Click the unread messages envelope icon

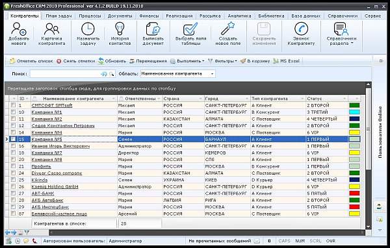click(257, 241)
